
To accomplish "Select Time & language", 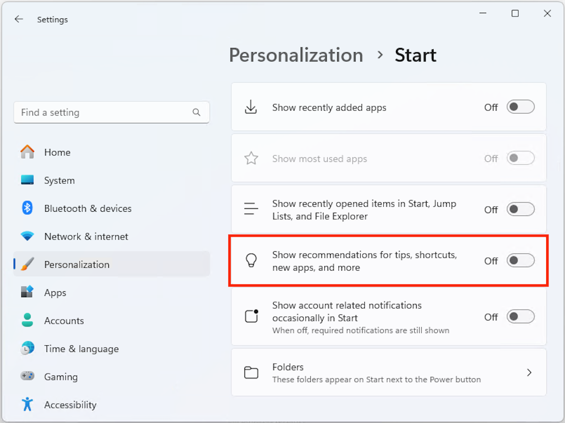I will [112, 349].
